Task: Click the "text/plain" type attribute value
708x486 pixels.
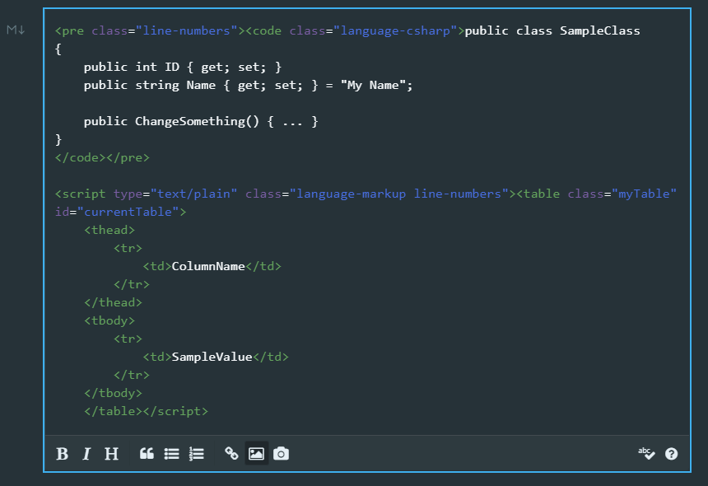Action: [x=193, y=194]
